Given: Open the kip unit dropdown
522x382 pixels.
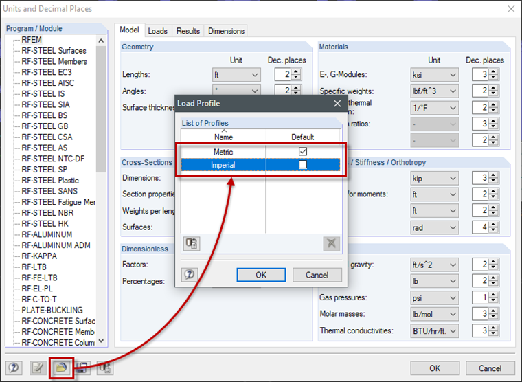Looking at the screenshot, I should pyautogui.click(x=435, y=178).
